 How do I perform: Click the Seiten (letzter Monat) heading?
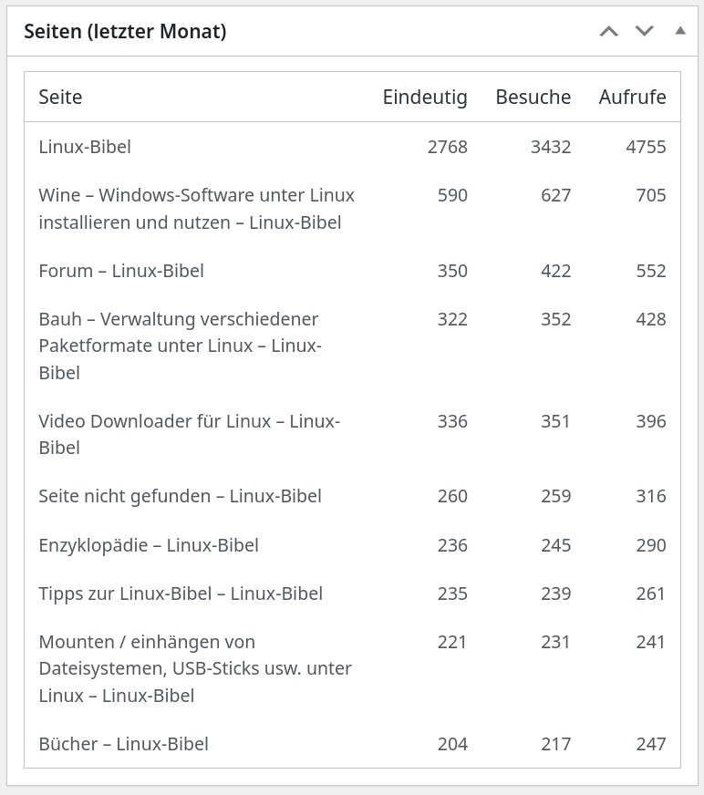(125, 32)
